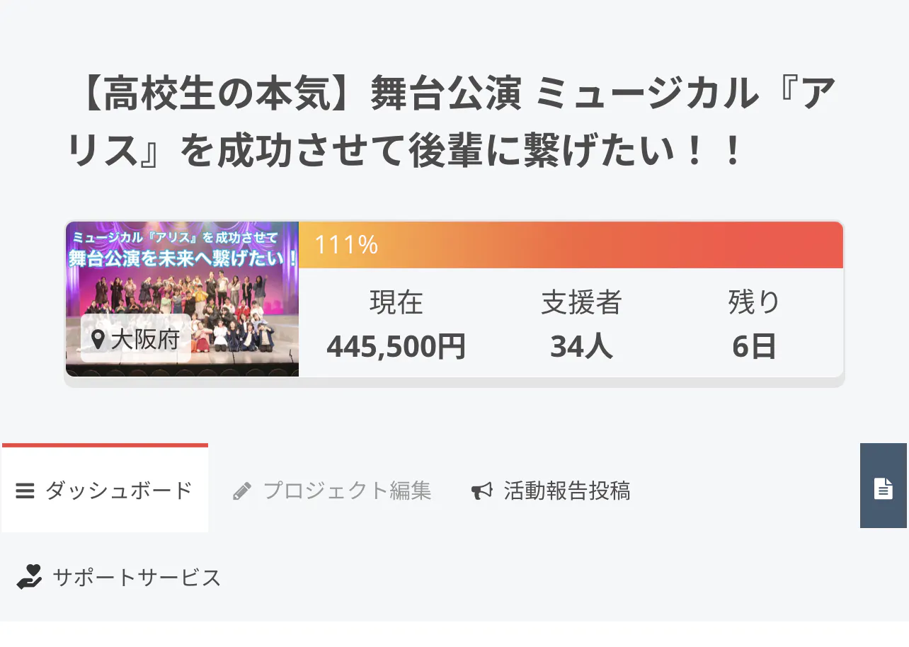Open the プロジェクト編集 tab
The width and height of the screenshot is (909, 647).
click(x=347, y=491)
